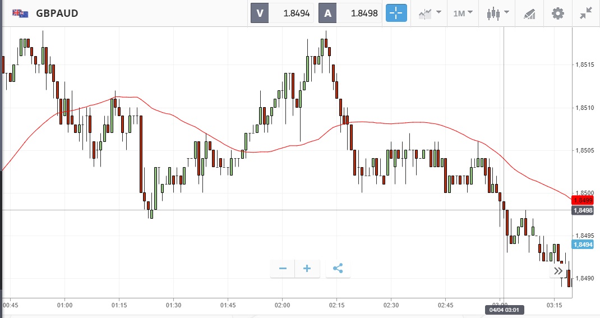Zoom out chart with minus button
Viewport: 600px width, 318px height.
click(283, 269)
